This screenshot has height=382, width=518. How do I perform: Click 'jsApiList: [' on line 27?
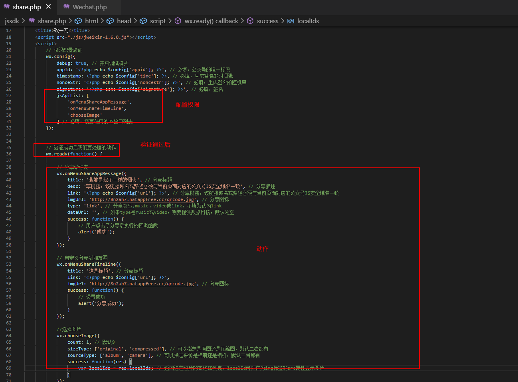tap(73, 95)
